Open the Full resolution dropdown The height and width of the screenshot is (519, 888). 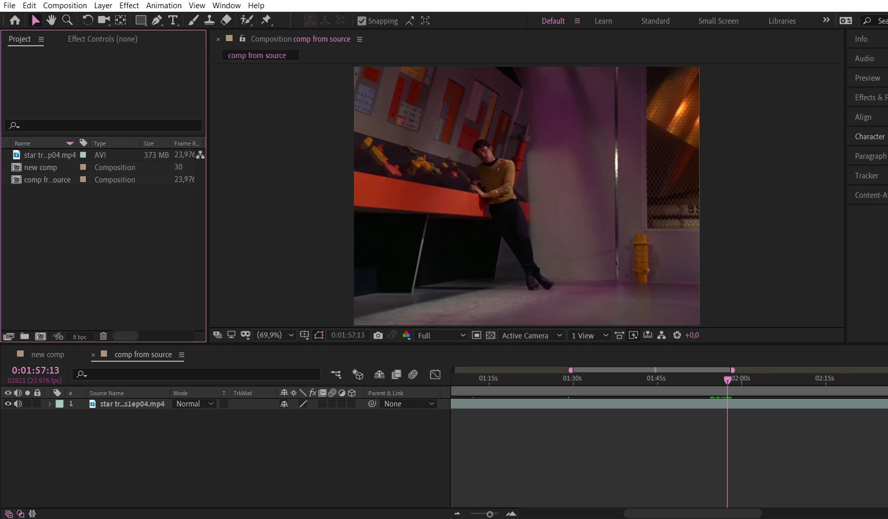[x=441, y=336]
